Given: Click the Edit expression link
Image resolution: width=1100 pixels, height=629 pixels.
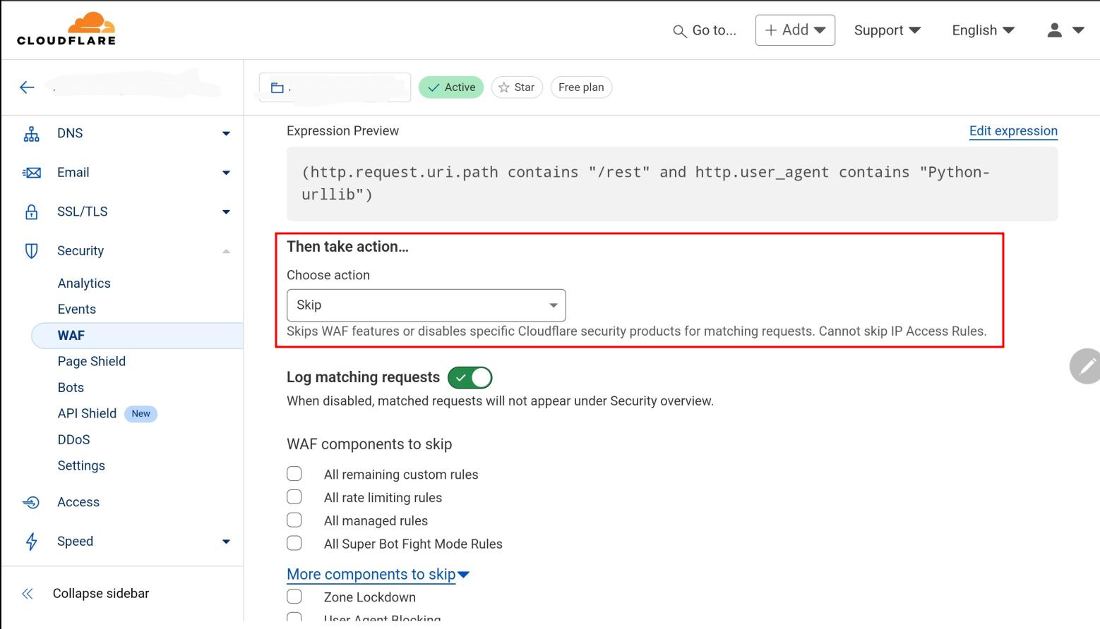Looking at the screenshot, I should point(1012,131).
